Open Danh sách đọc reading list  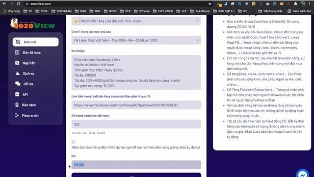coord(299,11)
